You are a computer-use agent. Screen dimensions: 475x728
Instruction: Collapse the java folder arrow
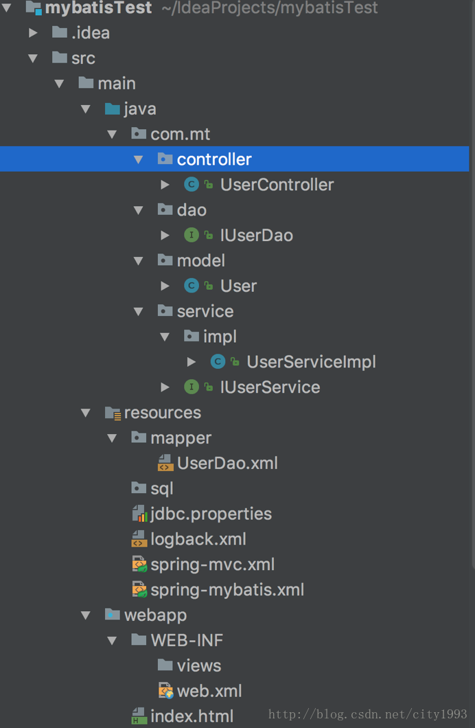click(86, 109)
